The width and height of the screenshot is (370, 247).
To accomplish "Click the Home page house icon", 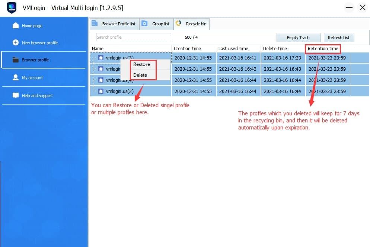I will (16, 26).
